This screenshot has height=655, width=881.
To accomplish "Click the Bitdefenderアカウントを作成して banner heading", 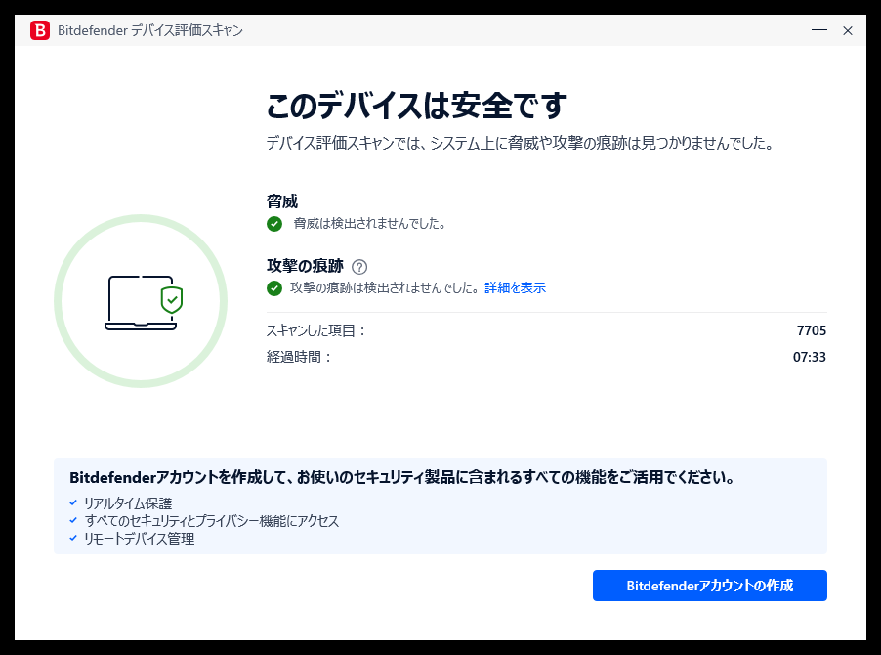I will point(402,477).
